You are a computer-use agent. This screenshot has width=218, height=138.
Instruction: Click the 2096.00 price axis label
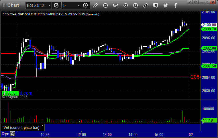click(x=209, y=38)
